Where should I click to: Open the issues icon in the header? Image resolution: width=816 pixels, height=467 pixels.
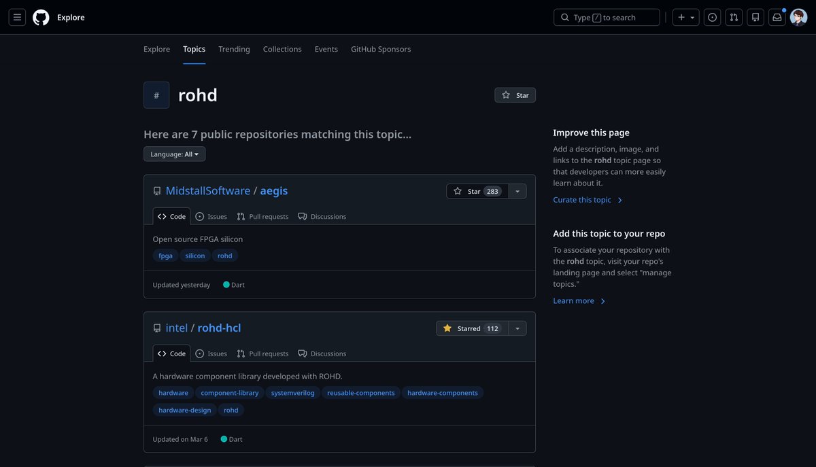pyautogui.click(x=712, y=18)
